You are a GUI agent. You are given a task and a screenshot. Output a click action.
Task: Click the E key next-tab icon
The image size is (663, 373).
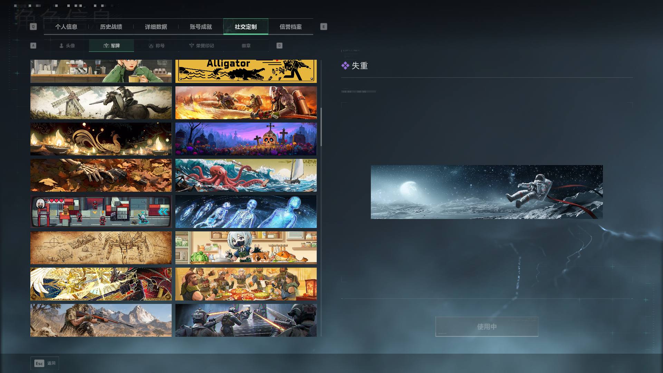pos(324,27)
